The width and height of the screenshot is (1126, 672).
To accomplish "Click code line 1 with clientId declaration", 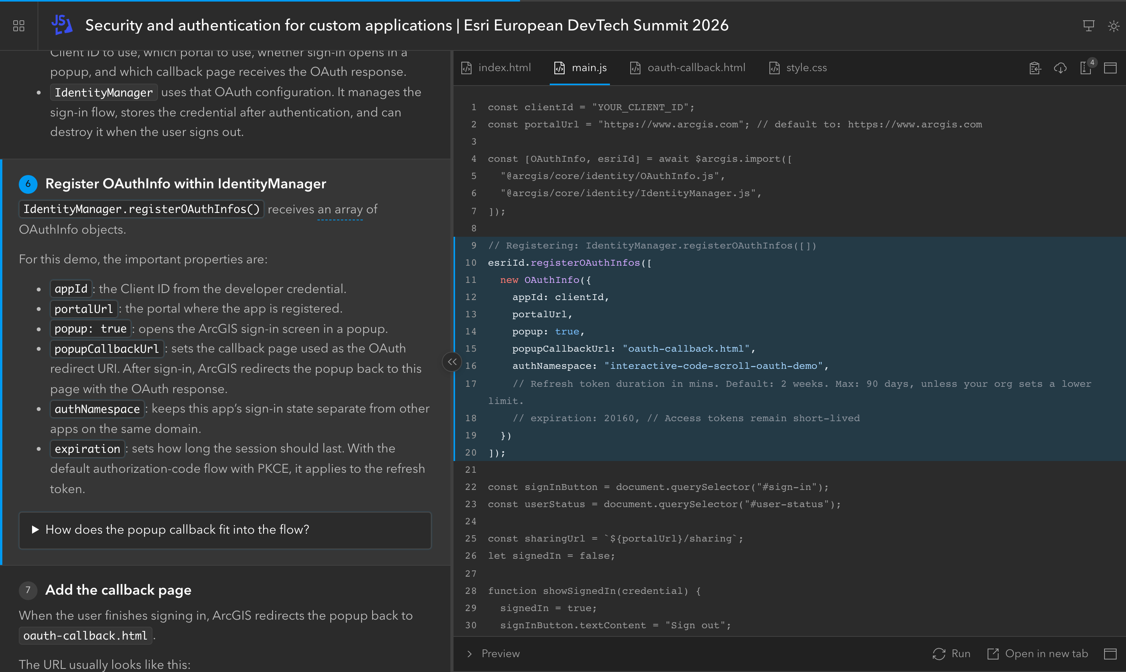I will click(x=591, y=107).
